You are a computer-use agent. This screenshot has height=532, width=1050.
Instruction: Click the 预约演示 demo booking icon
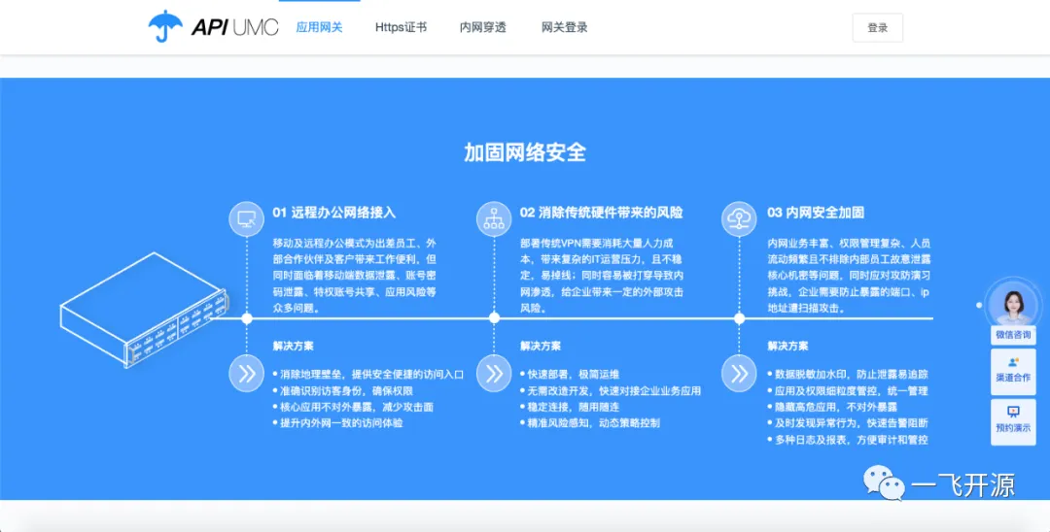click(x=1012, y=412)
